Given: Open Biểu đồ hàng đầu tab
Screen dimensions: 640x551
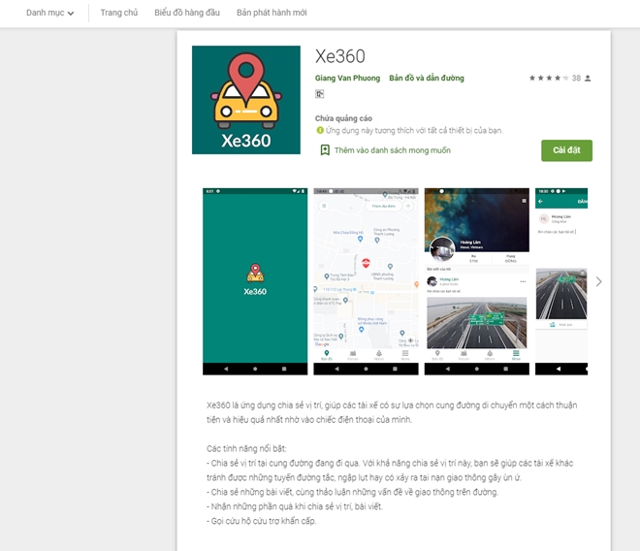Looking at the screenshot, I should (x=187, y=13).
